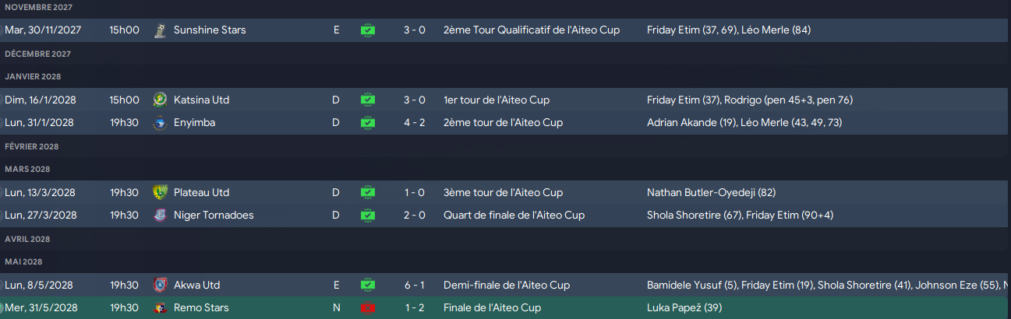Open the Niger Tornadoes team link
The height and width of the screenshot is (319, 1011).
[214, 216]
